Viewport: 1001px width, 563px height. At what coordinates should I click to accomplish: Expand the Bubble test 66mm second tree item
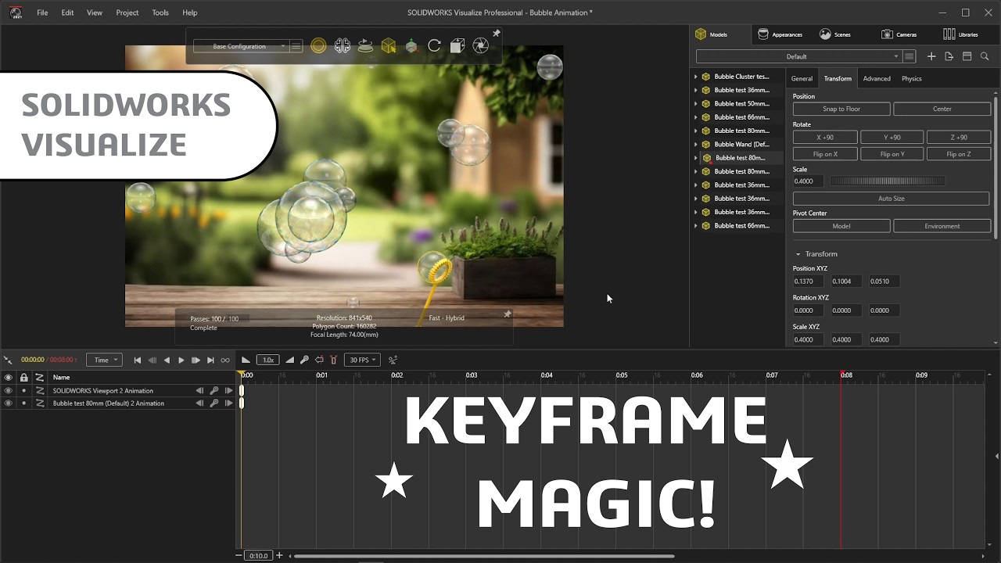pyautogui.click(x=695, y=226)
